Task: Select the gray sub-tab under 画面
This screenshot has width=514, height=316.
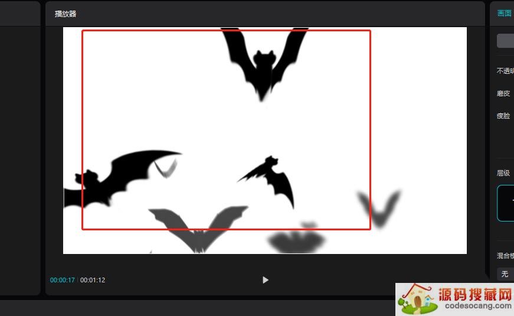Action: tap(505, 41)
